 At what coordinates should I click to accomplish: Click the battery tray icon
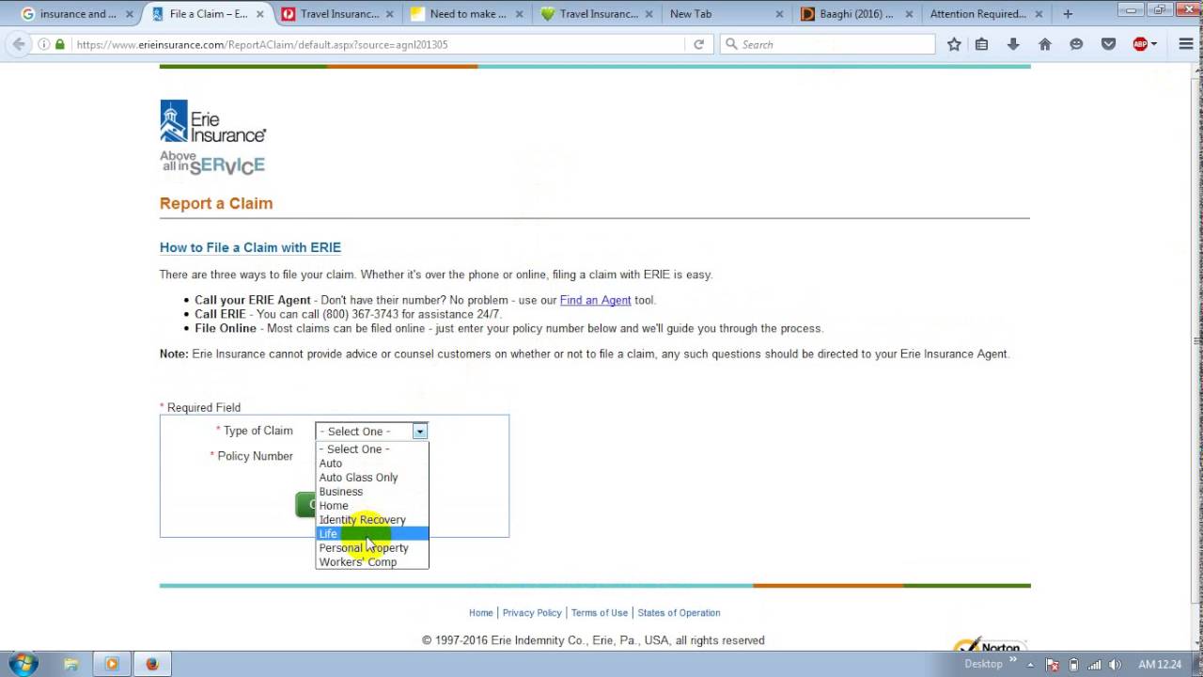[x=1074, y=664]
